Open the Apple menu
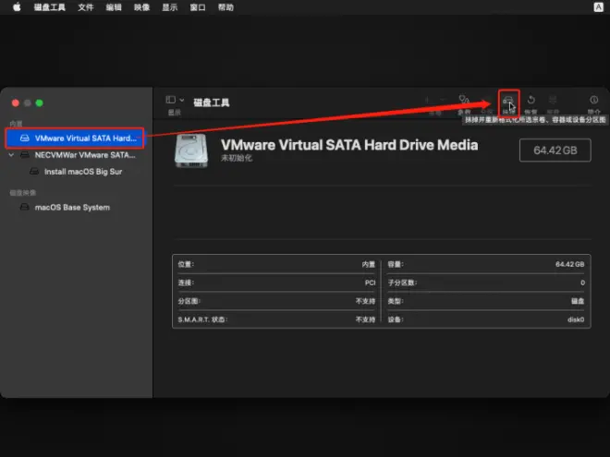Image resolution: width=610 pixels, height=457 pixels. [17, 7]
